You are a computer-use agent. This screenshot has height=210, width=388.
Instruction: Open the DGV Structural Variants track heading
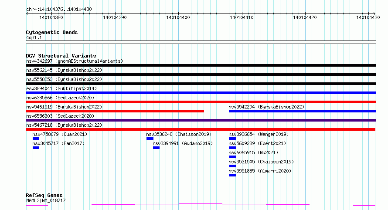61,56
